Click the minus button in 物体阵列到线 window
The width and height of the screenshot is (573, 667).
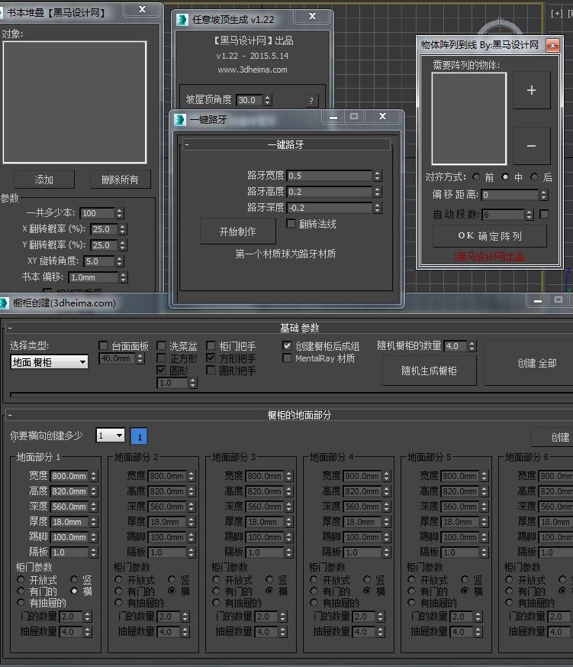pyautogui.click(x=531, y=146)
